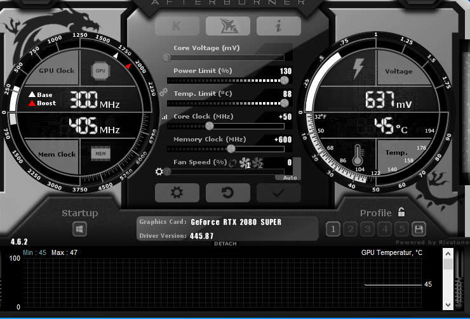The width and height of the screenshot is (470, 319).
Task: Click the version number 4.6.2
Action: [19, 242]
